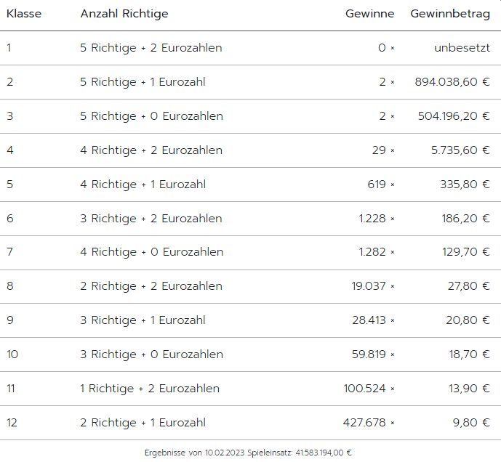Select the 3 Richtige + 2 Eurozahlen entry
Screen dimensions: 501x462
coord(151,219)
